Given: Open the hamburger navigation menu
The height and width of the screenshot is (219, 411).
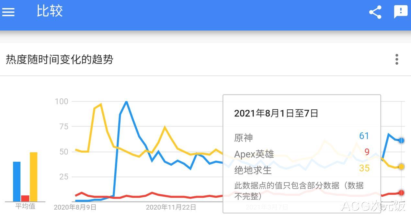Looking at the screenshot, I should coord(8,12).
